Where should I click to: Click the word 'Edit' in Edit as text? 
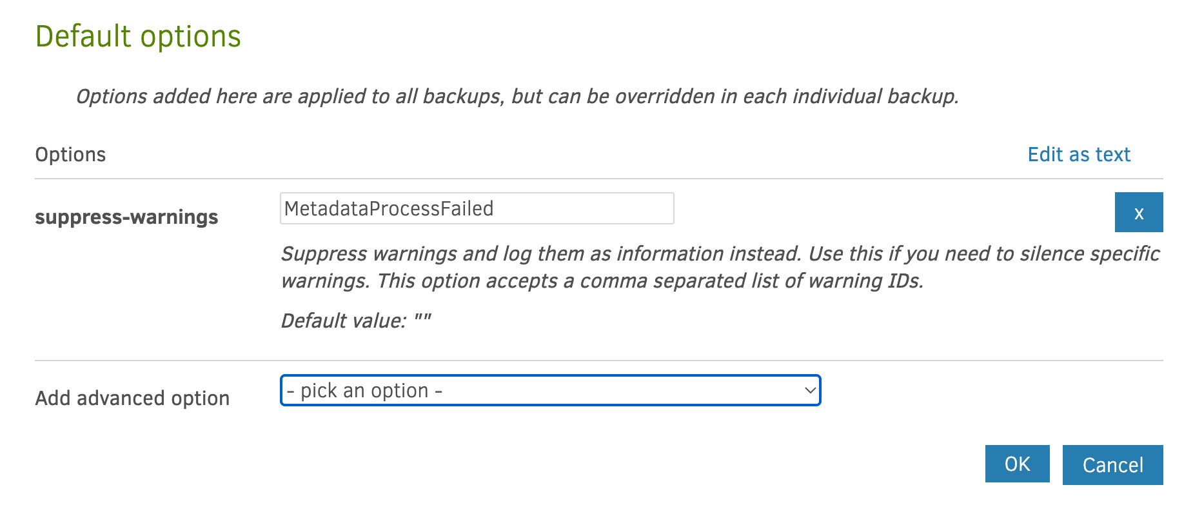coord(1045,154)
